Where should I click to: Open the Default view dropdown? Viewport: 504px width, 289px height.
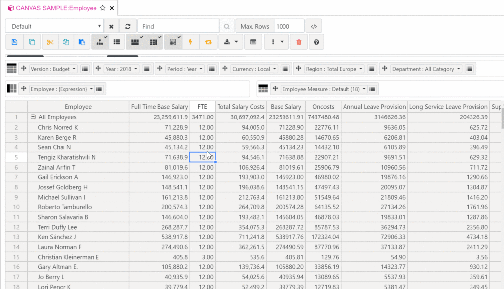(x=54, y=26)
